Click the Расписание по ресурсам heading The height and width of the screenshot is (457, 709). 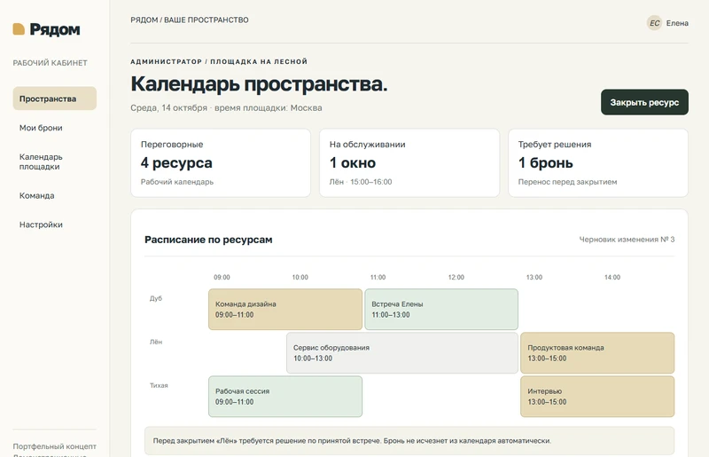[x=208, y=240]
